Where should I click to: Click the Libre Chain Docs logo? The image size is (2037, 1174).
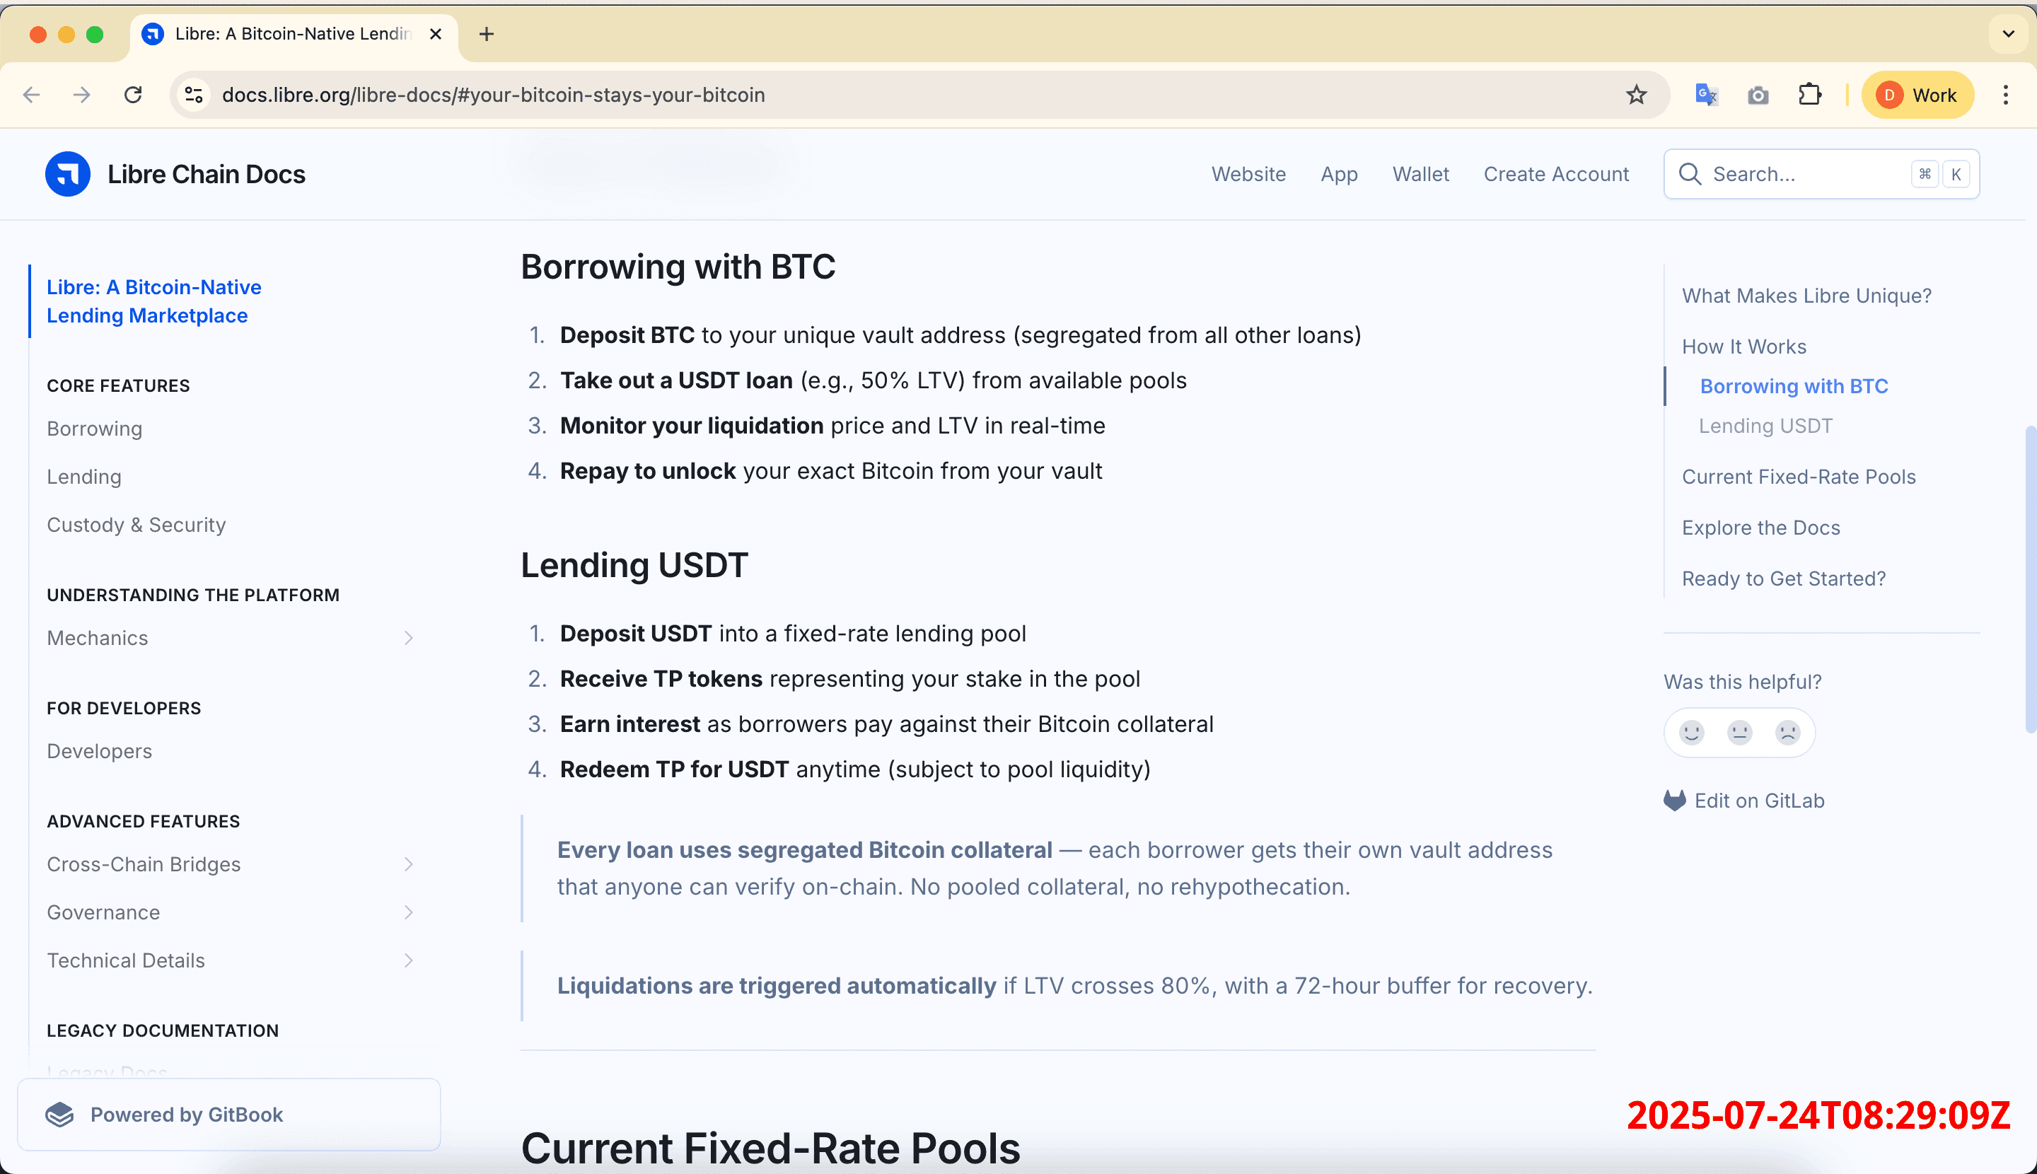68,174
